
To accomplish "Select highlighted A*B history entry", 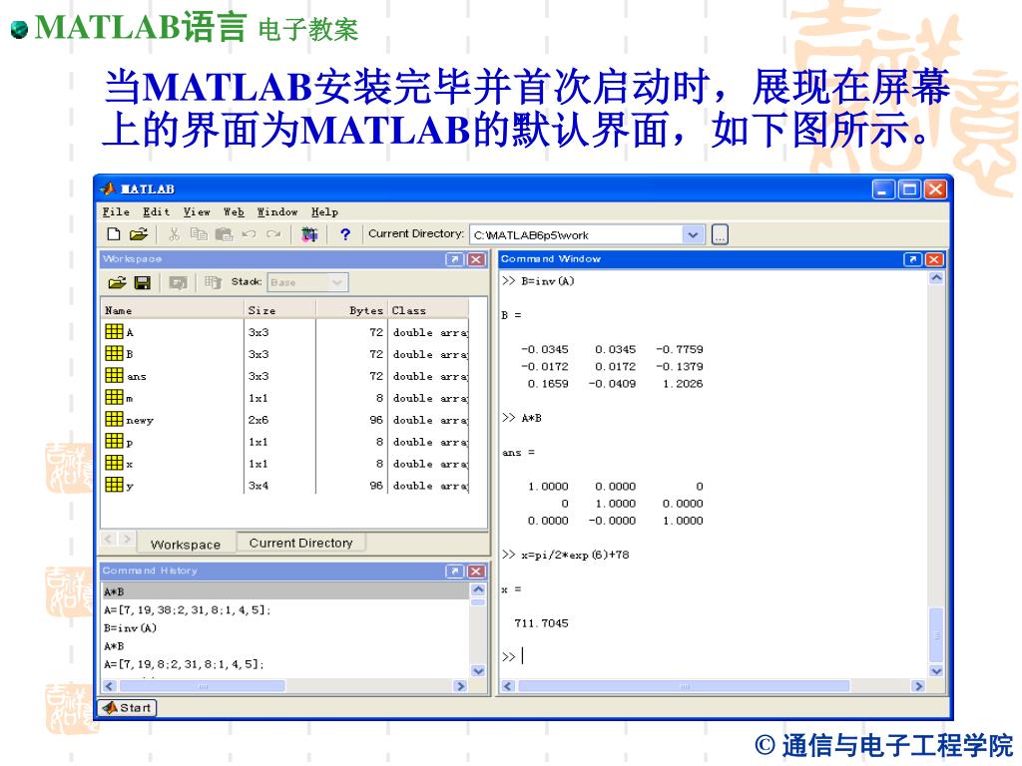I will click(285, 591).
